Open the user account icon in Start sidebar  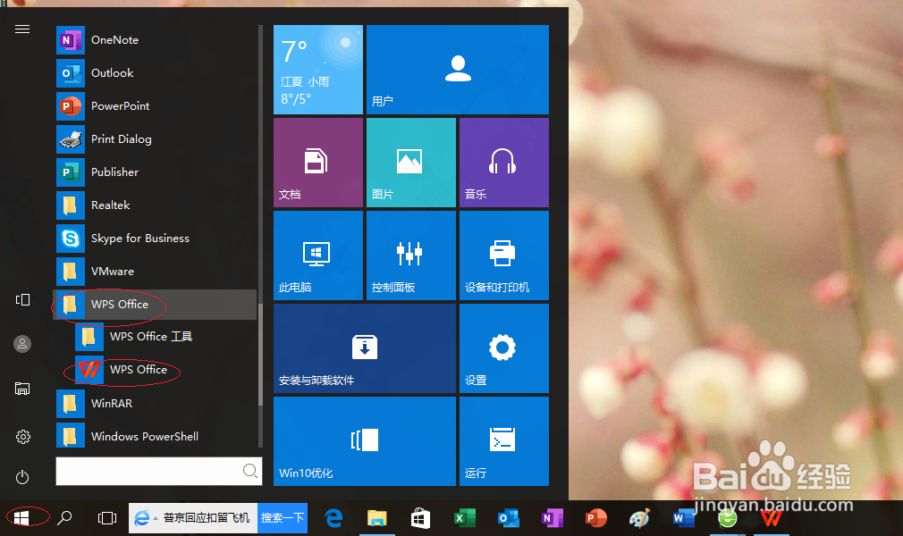click(22, 344)
